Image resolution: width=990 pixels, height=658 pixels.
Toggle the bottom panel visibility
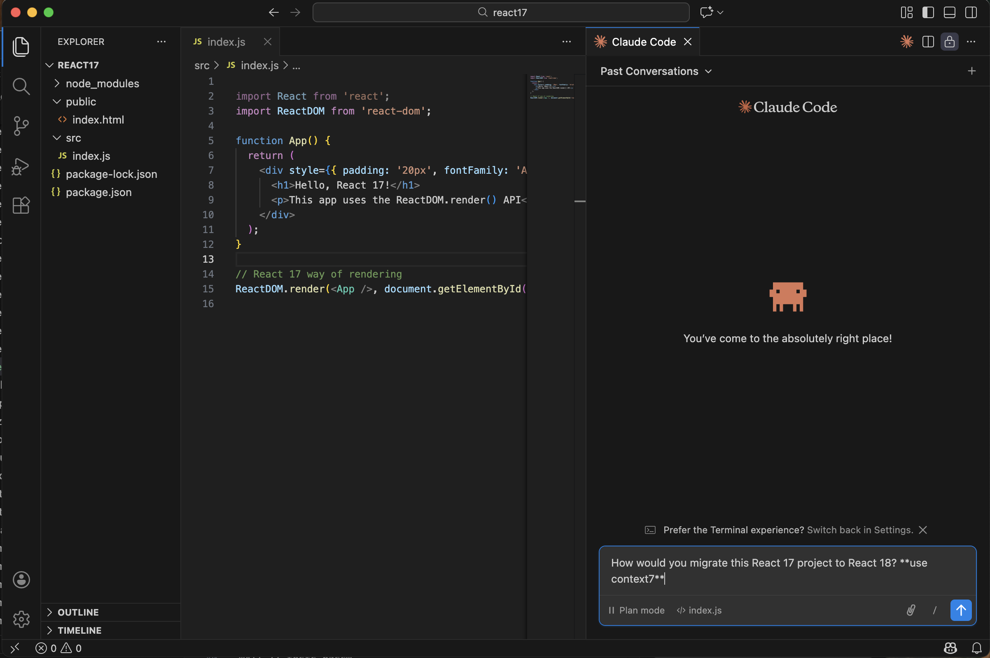950,12
